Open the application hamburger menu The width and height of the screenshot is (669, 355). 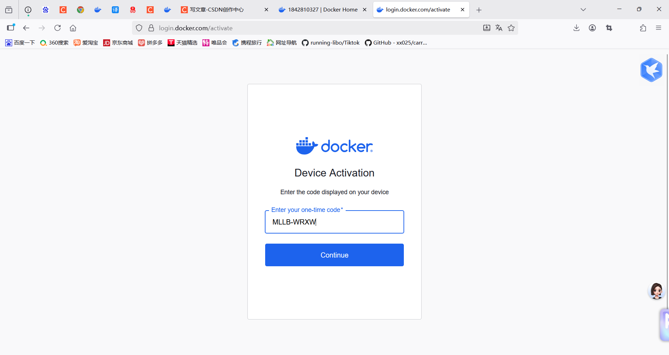659,28
